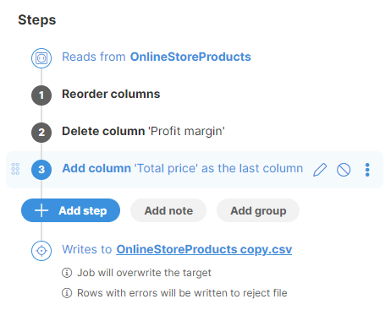The height and width of the screenshot is (310, 391).
Task: Select the Add column 'Total price' step
Action: (x=183, y=168)
